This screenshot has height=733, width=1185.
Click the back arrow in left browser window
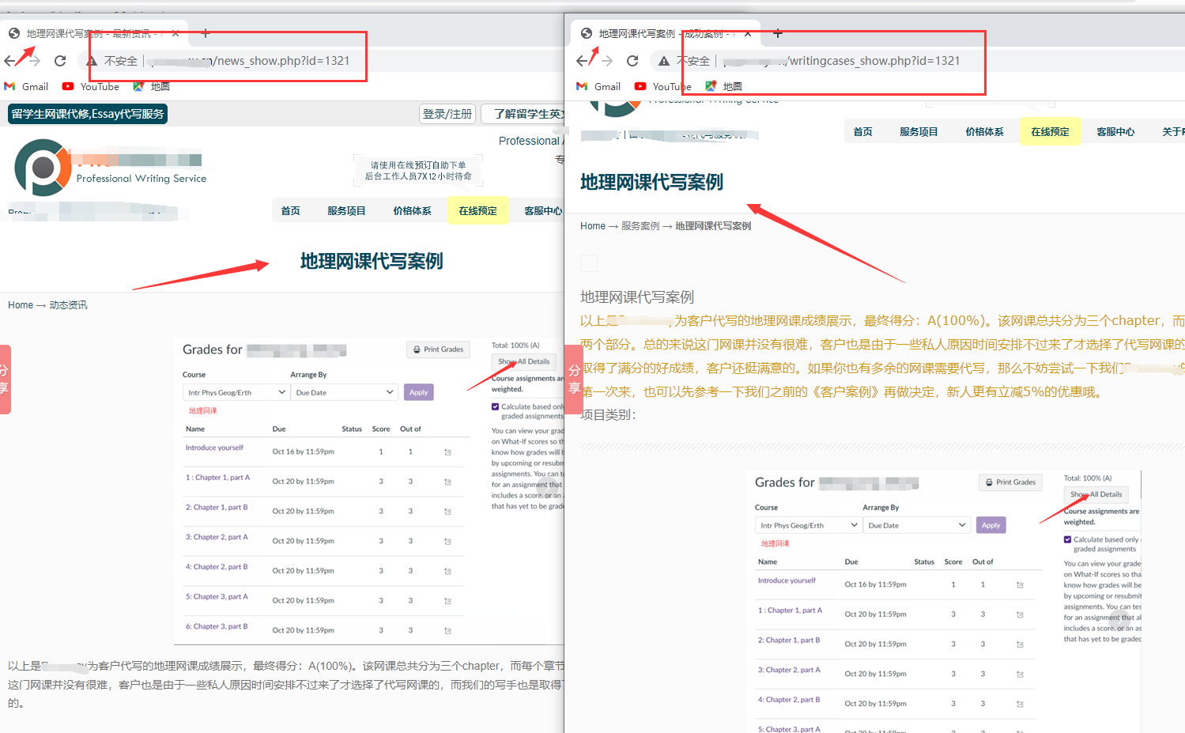click(x=10, y=61)
